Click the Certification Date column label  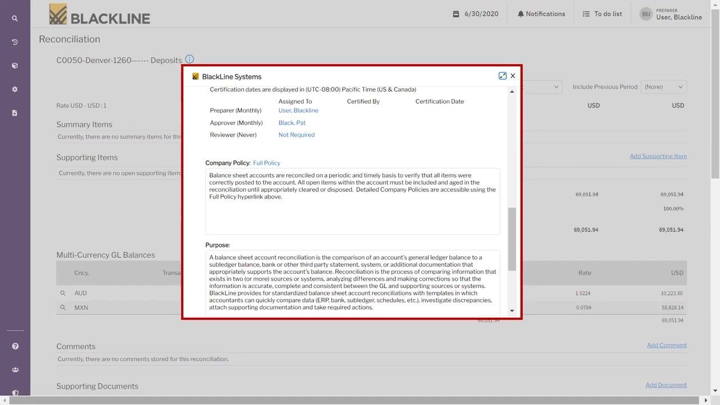click(440, 102)
